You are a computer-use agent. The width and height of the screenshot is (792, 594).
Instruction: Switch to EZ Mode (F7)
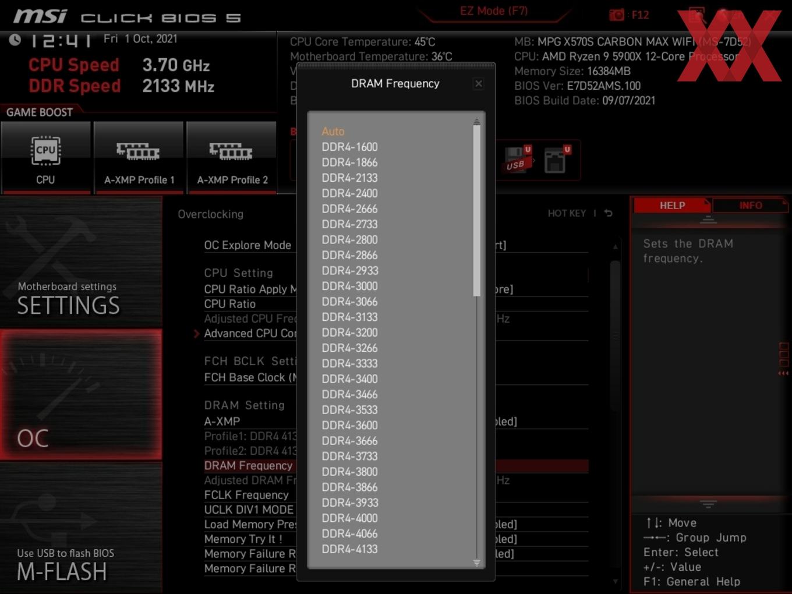pos(494,11)
